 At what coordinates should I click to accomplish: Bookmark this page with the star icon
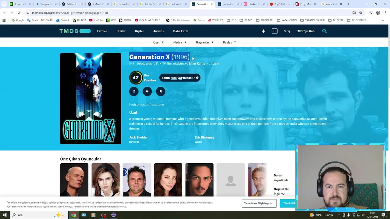pos(361,13)
